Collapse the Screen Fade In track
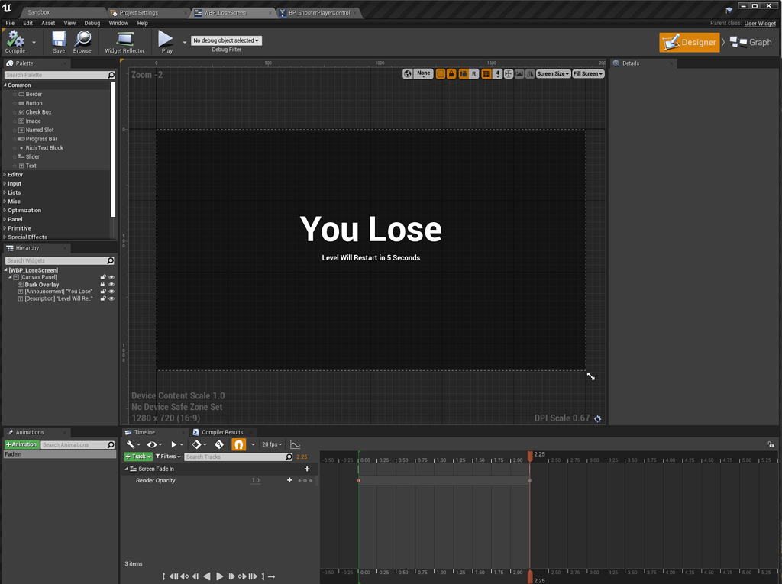 (127, 469)
